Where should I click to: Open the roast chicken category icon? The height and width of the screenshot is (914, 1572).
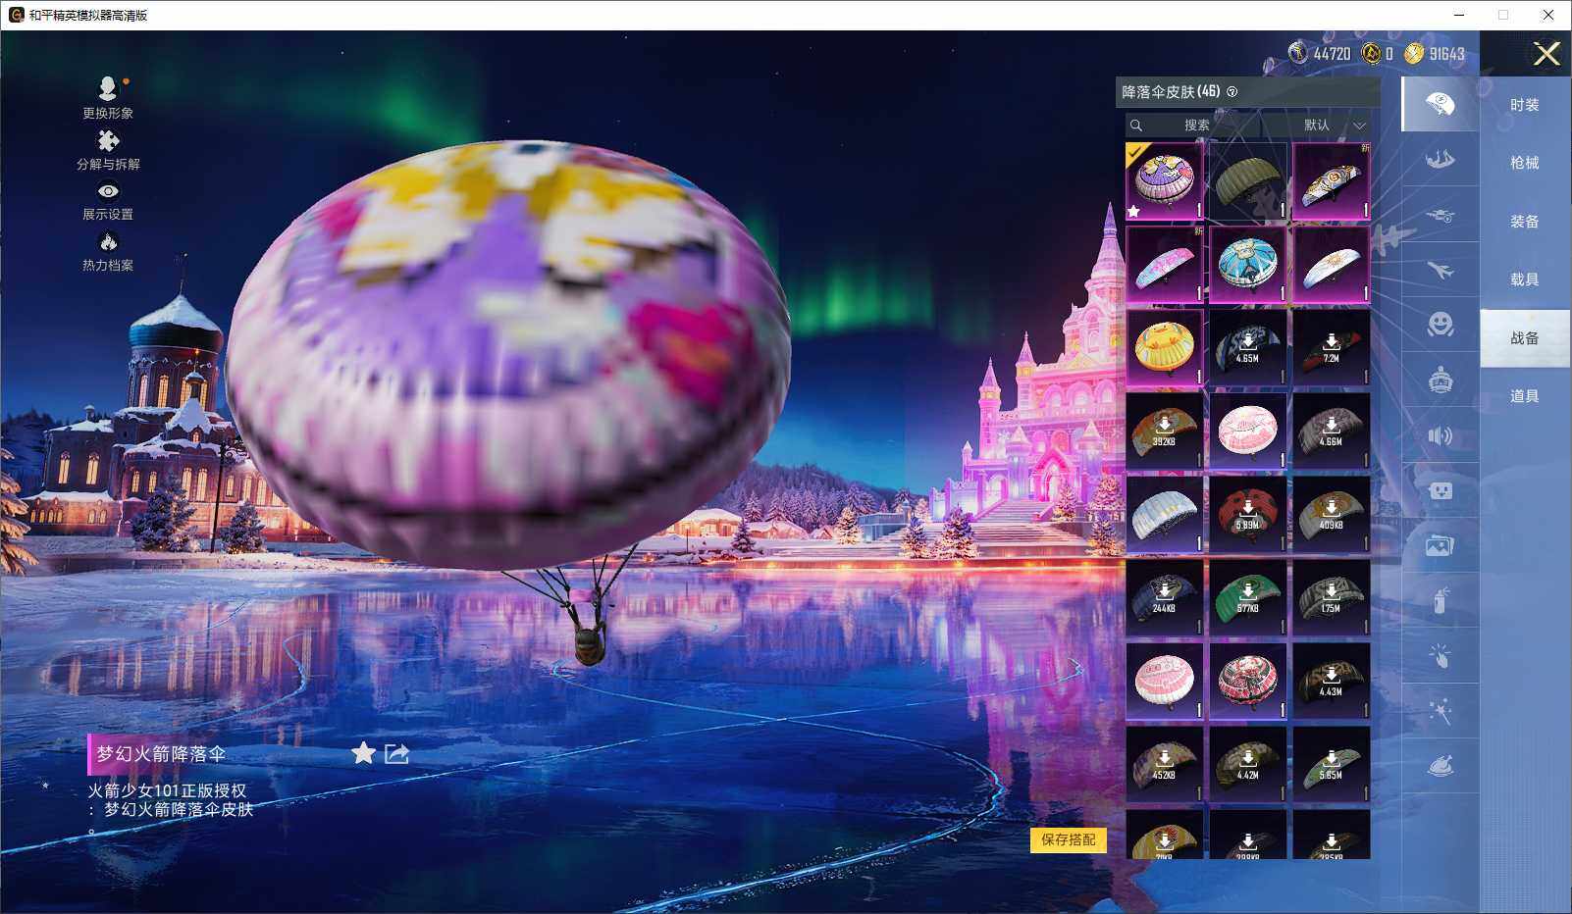click(x=1440, y=766)
